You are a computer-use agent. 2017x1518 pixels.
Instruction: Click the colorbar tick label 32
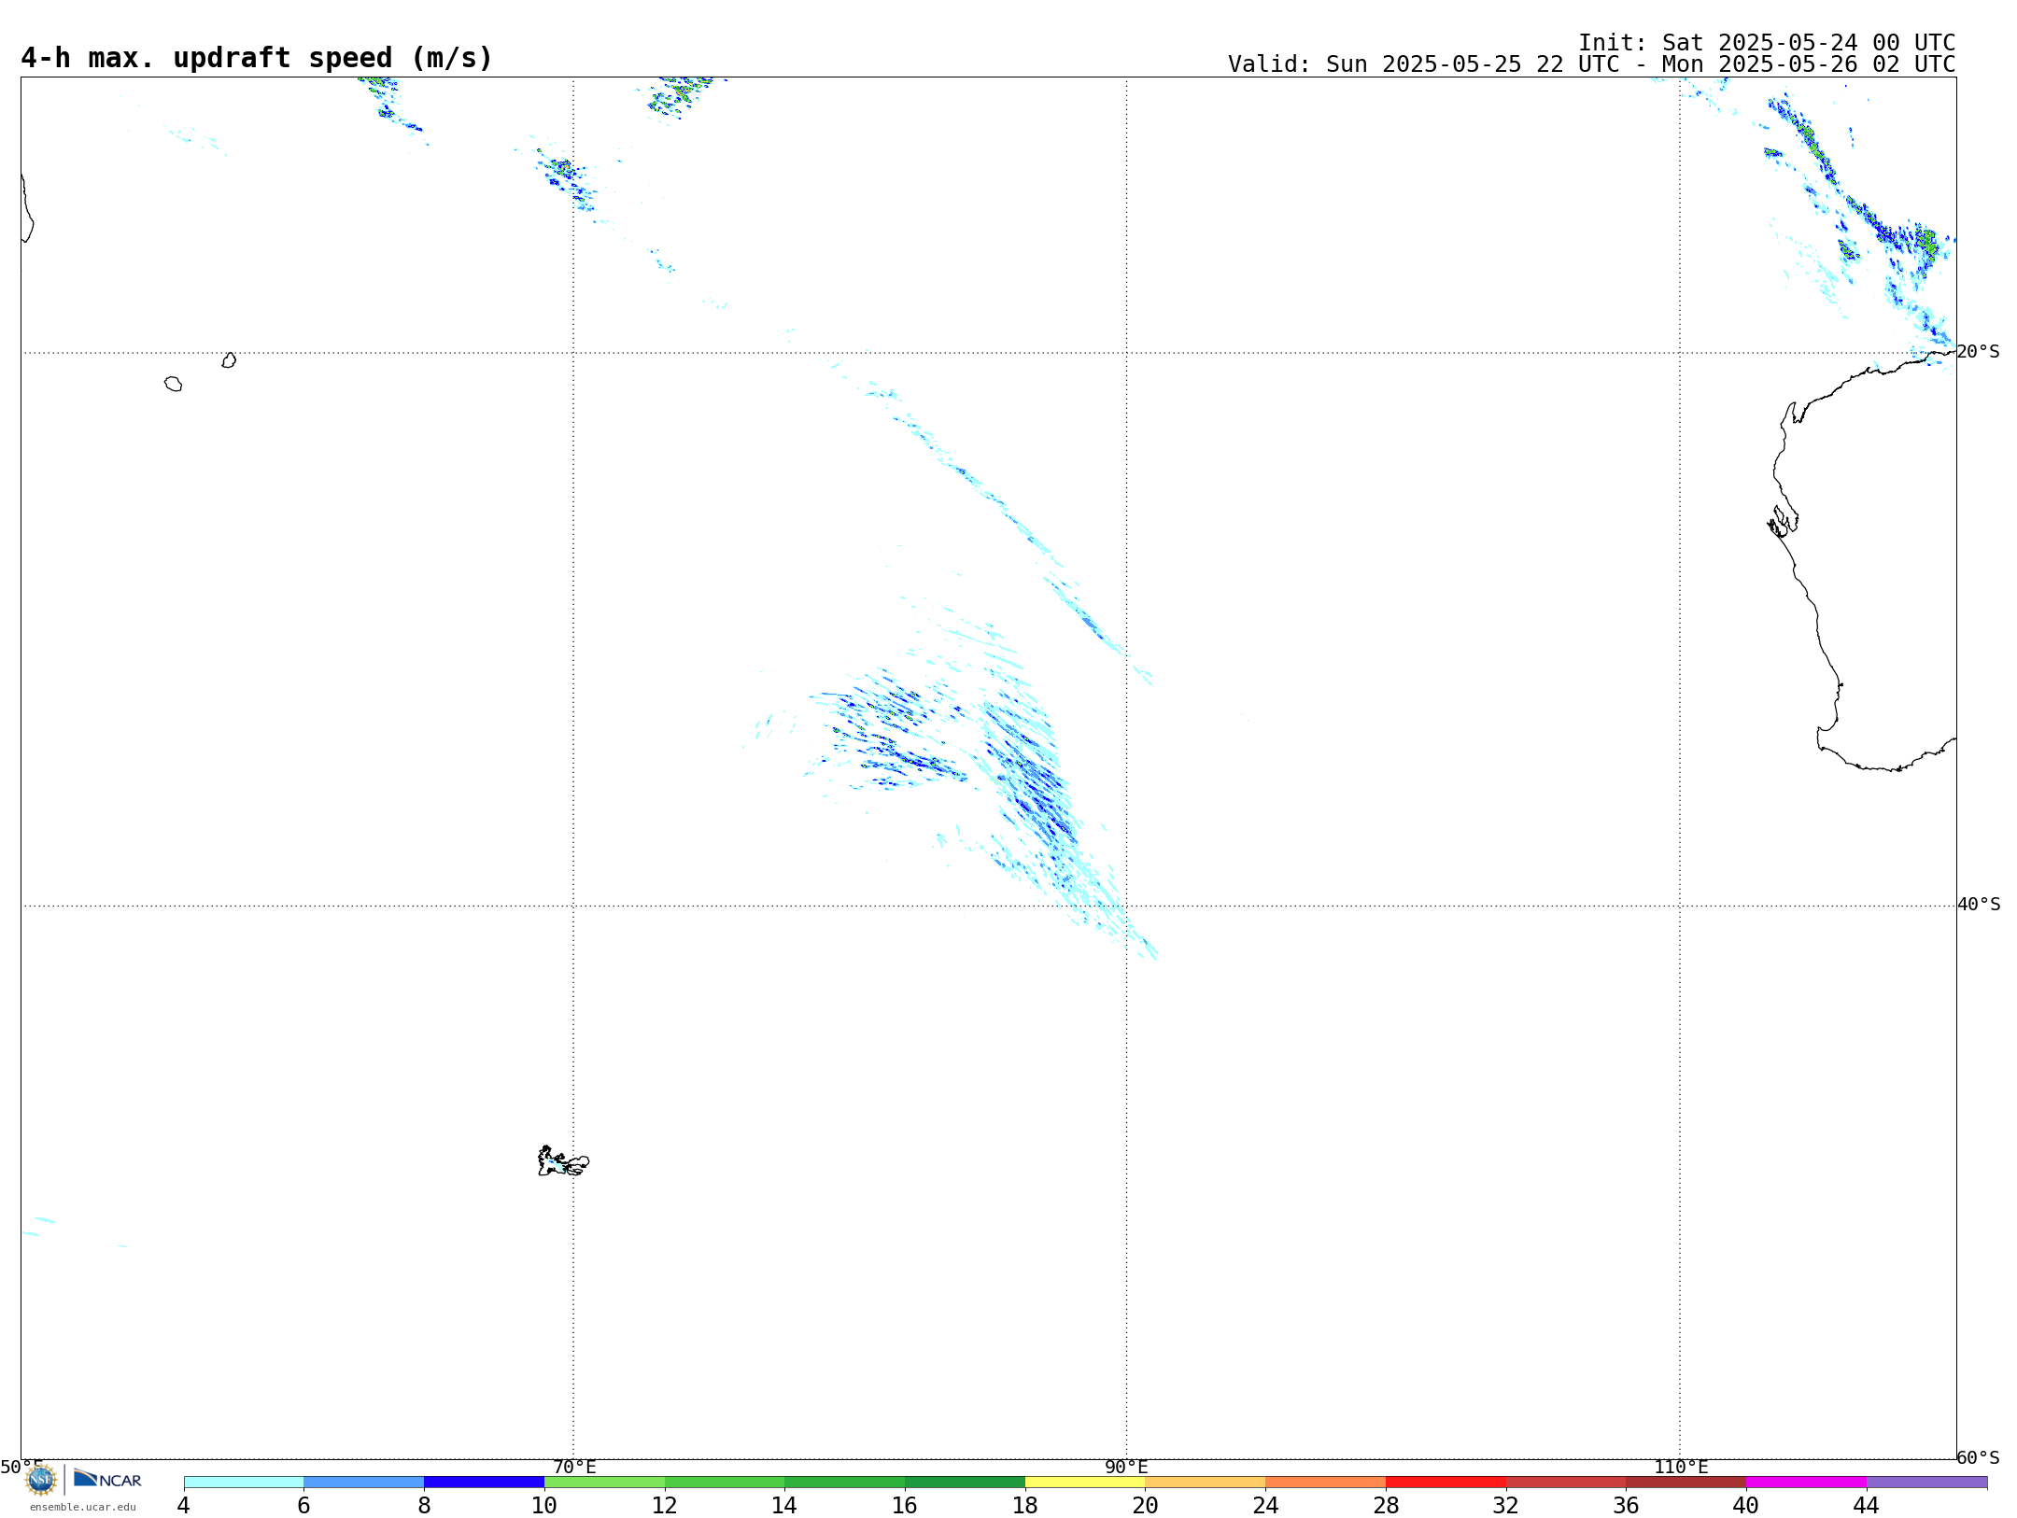coord(1506,1506)
